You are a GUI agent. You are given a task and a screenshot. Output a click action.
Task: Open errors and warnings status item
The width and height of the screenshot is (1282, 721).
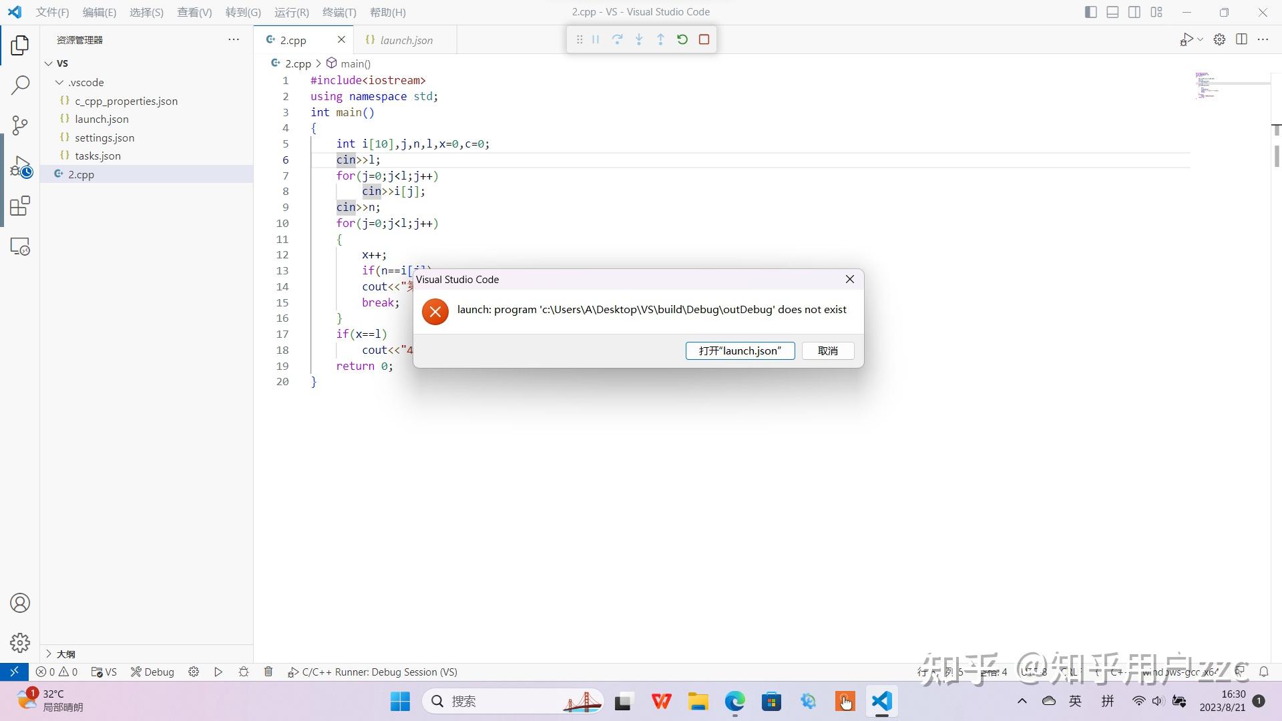(x=57, y=672)
